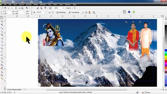The height and width of the screenshot is (94, 167).
Task: Open the Tools menu
Action: point(61,5)
